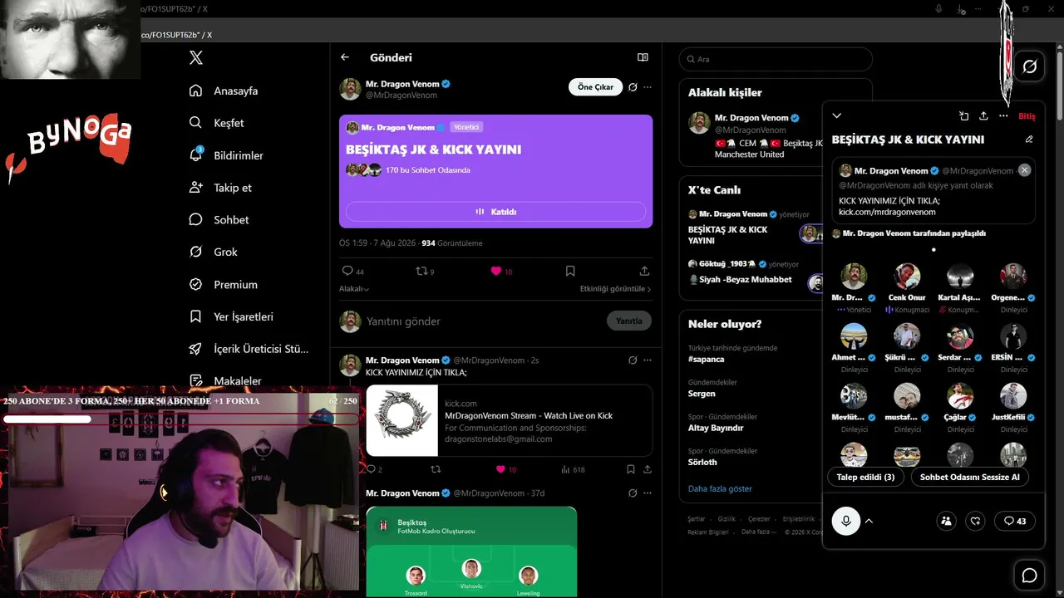The width and height of the screenshot is (1064, 598).
Task: Open the Alakalı sorting dropdown
Action: (x=354, y=289)
